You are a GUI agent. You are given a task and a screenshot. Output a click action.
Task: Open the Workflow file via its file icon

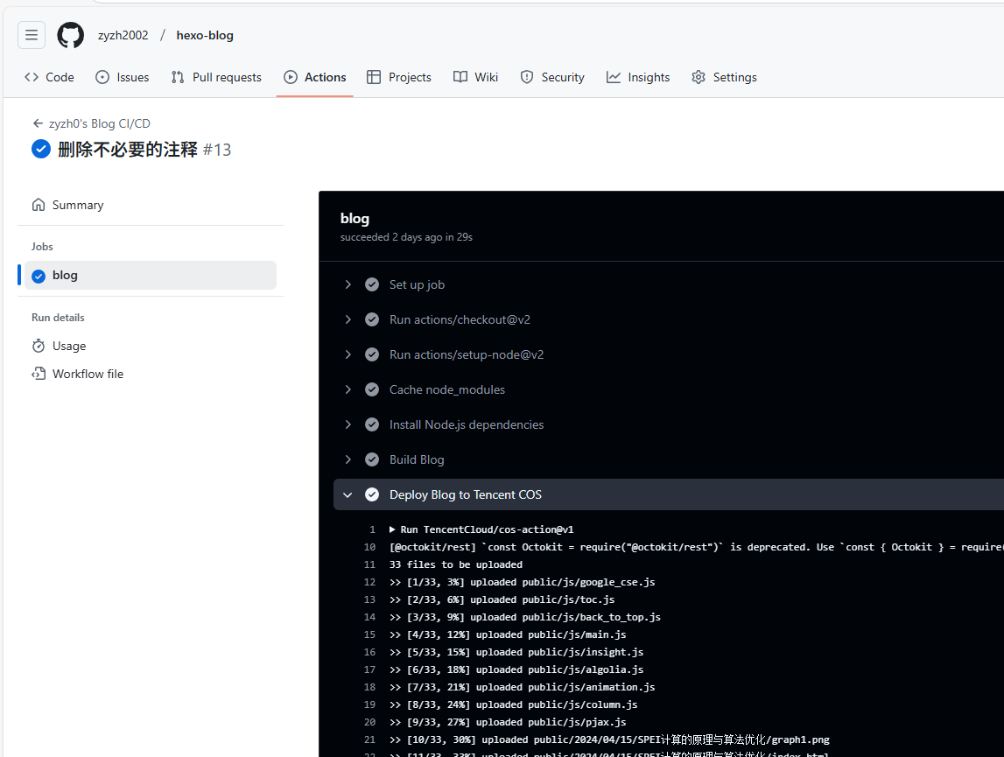click(39, 373)
